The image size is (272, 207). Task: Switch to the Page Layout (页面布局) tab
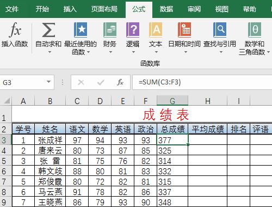[104, 9]
